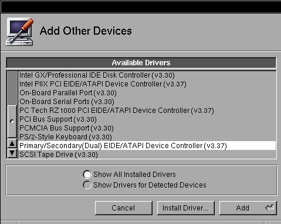Click the dotted scrollbar track above thumb

[x=12, y=88]
